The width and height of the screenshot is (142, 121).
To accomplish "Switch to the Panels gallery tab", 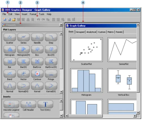I will [119, 32].
